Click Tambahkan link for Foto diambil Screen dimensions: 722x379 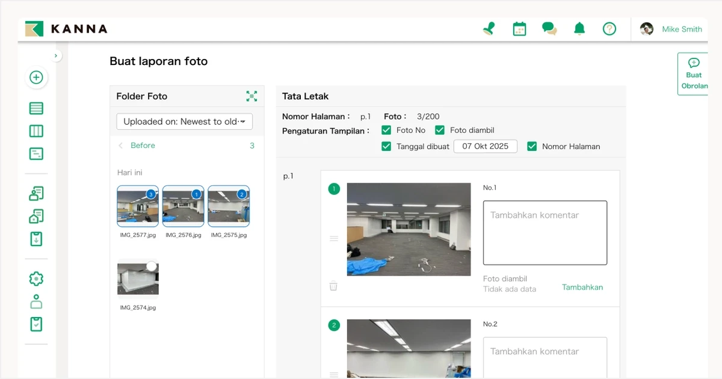pyautogui.click(x=582, y=288)
